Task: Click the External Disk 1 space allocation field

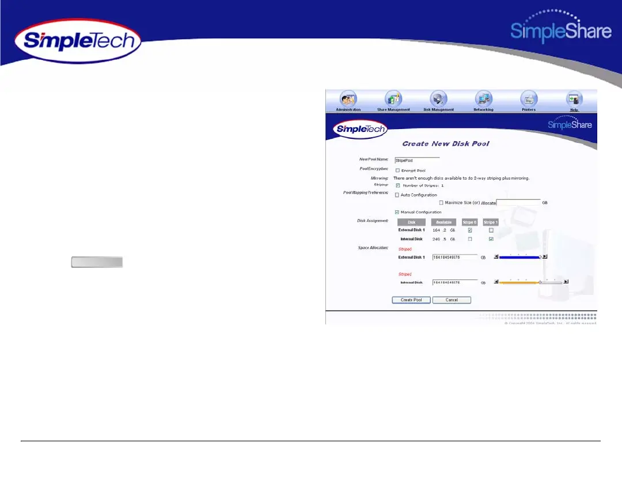Action: point(455,257)
